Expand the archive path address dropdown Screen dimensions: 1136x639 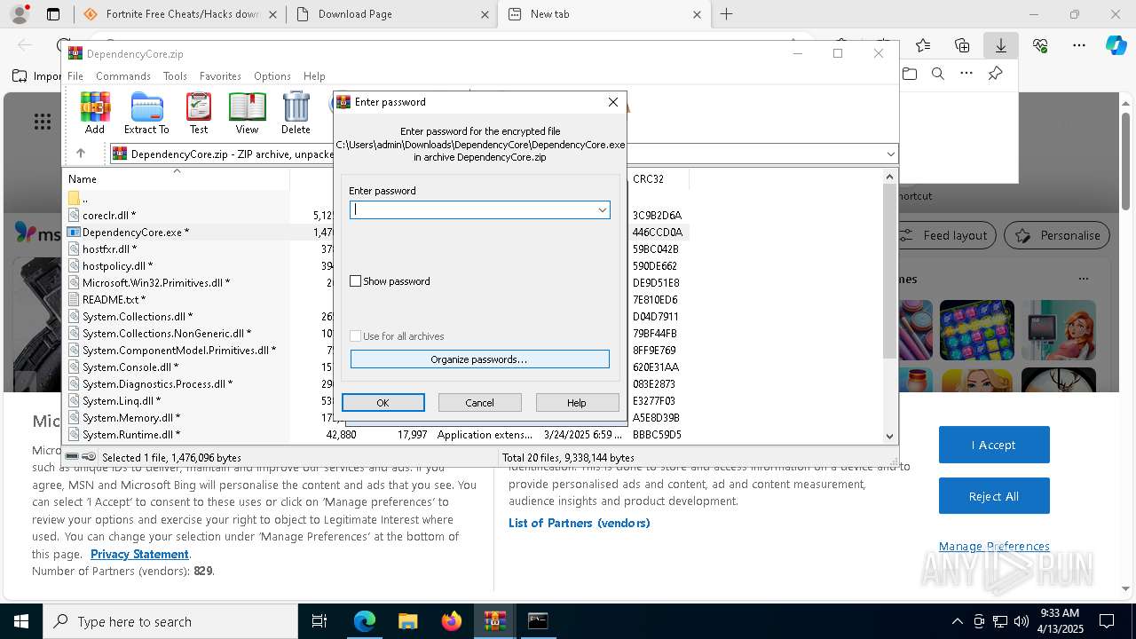pos(890,154)
